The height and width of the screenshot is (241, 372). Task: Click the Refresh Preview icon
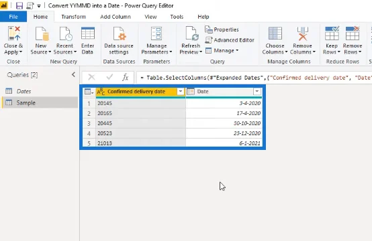[191, 34]
